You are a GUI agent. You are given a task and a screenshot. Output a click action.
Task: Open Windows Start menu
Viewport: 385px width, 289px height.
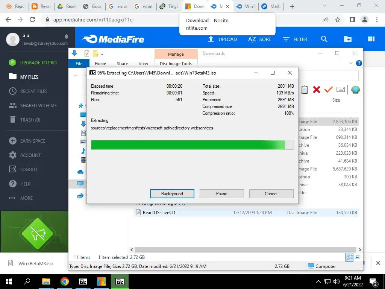[x=9, y=281]
